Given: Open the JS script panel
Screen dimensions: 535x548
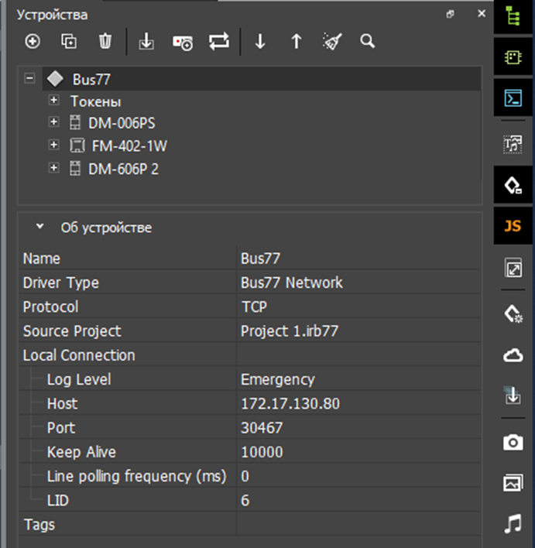Looking at the screenshot, I should point(513,227).
